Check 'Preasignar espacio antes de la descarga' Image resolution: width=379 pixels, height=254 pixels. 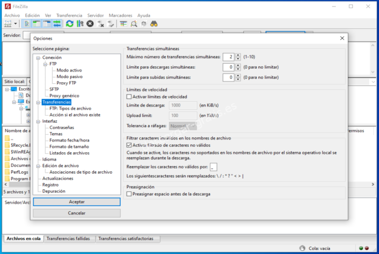[129, 194]
